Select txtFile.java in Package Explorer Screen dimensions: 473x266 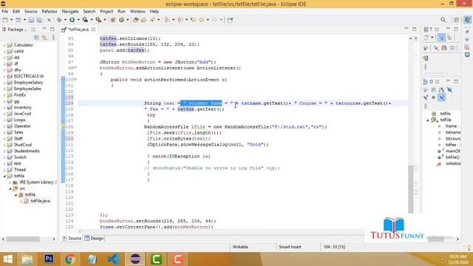[40, 201]
